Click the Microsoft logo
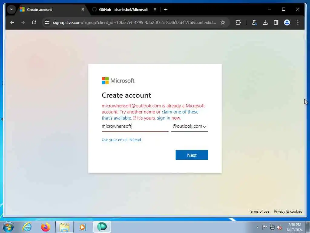 pyautogui.click(x=118, y=81)
